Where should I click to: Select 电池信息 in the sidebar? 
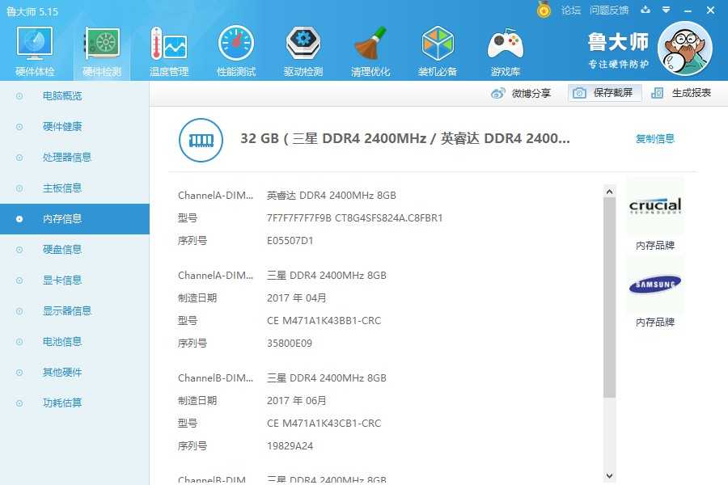click(x=74, y=342)
